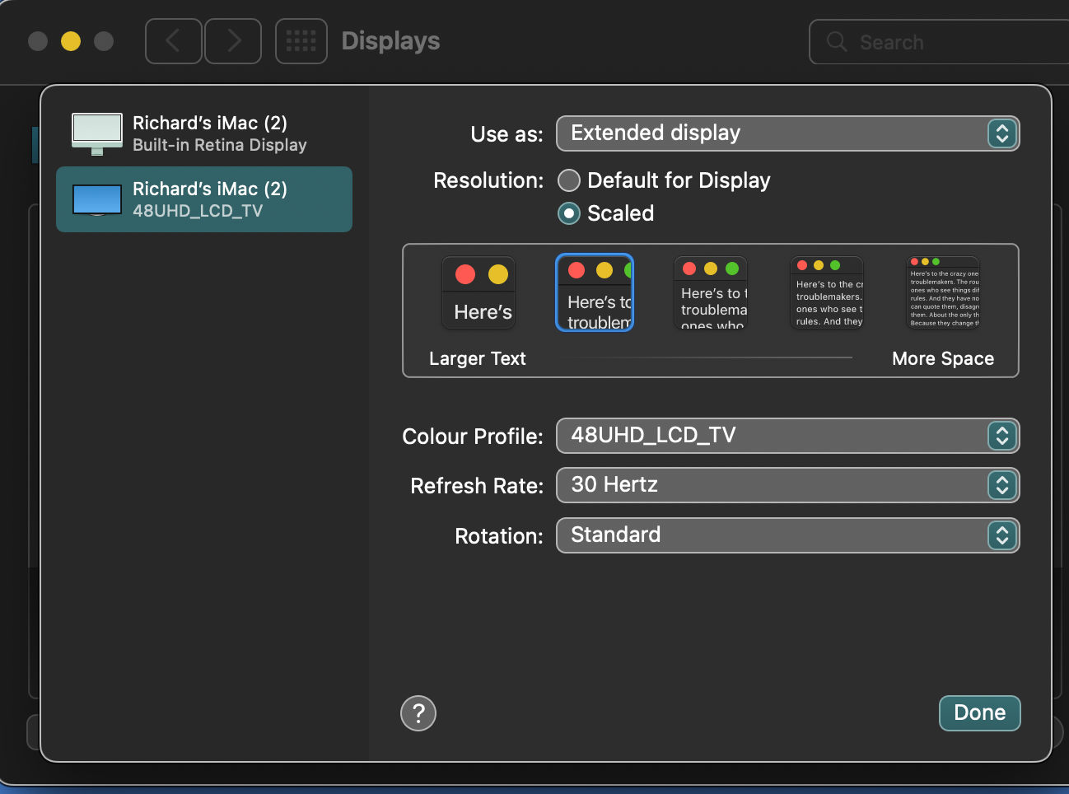Open the Use as dropdown
1069x794 pixels.
[787, 133]
